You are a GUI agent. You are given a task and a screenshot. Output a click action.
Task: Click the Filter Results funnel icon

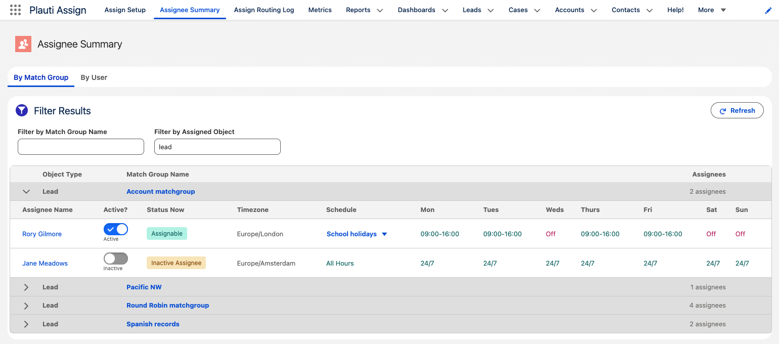tap(22, 110)
